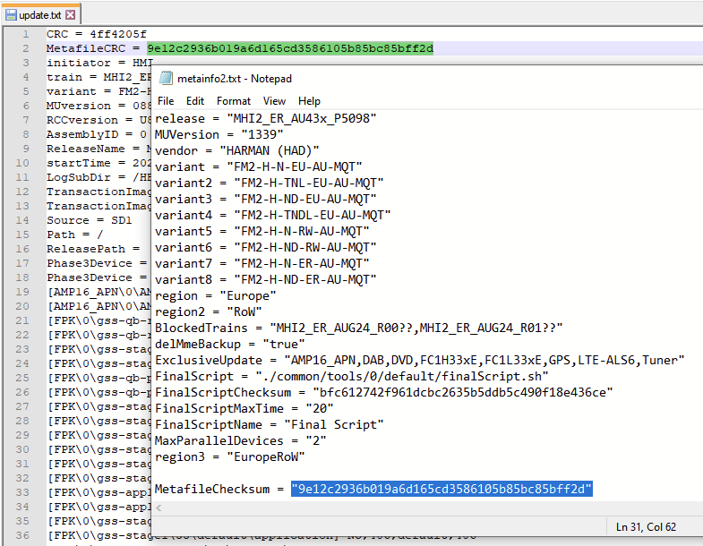Image resolution: width=703 pixels, height=546 pixels.
Task: Open the File menu in Notepad
Action: click(x=166, y=101)
